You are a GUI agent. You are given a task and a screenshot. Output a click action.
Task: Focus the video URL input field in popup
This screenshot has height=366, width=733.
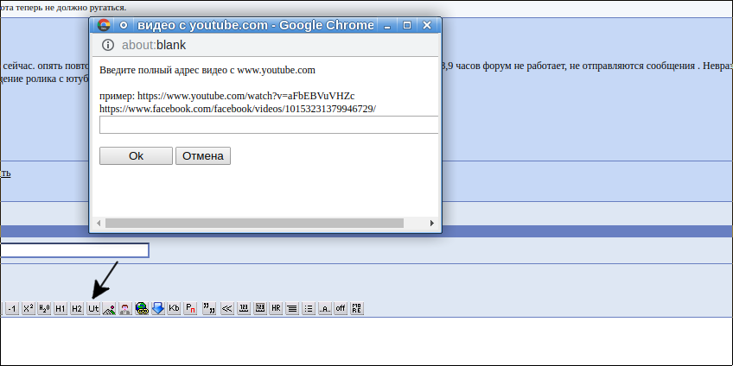point(269,124)
